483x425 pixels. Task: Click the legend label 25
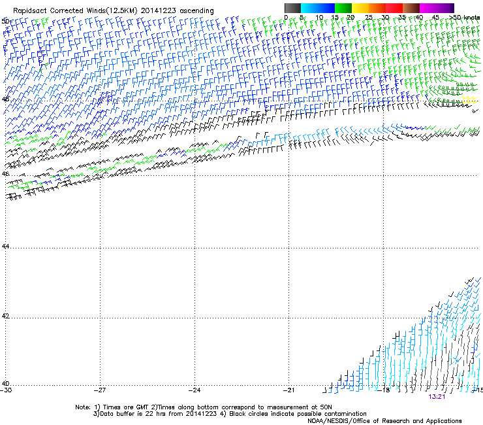pos(368,18)
